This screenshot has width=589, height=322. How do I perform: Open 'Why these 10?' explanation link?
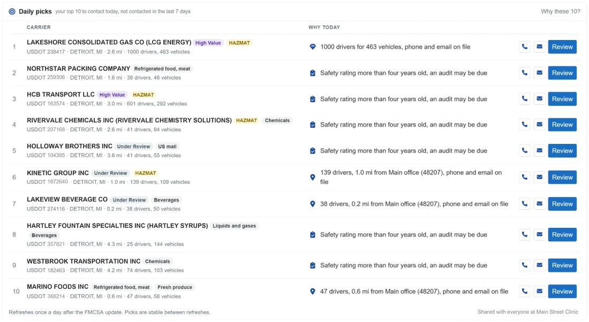pyautogui.click(x=561, y=11)
